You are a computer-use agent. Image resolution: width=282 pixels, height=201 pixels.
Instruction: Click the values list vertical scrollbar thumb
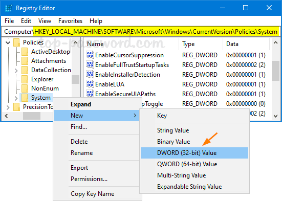pos(275,71)
